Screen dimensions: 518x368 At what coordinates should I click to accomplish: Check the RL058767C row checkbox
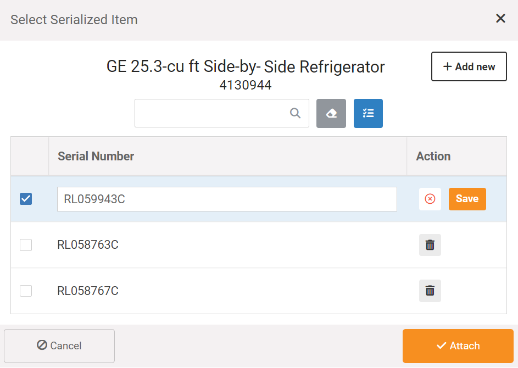tap(26, 291)
